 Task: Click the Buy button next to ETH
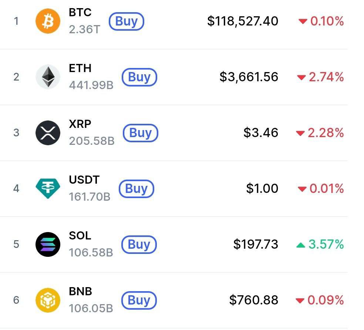[139, 77]
